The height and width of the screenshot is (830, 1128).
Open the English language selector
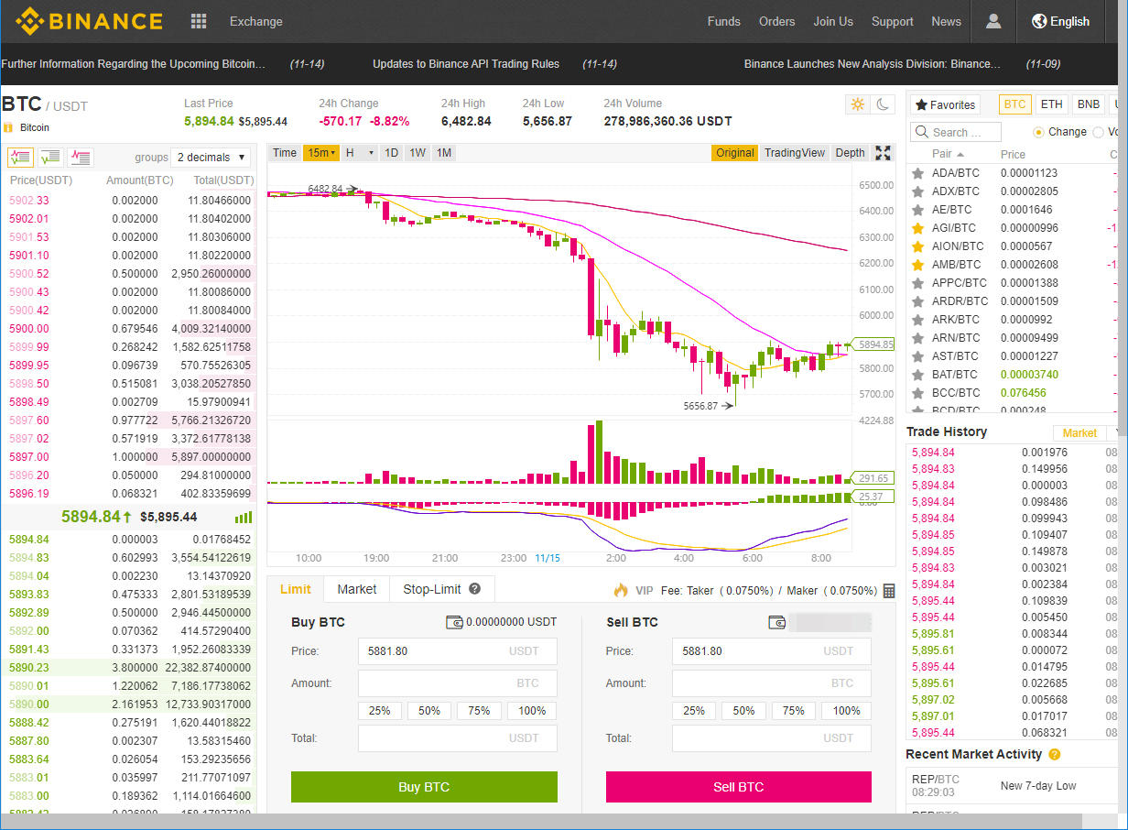pyautogui.click(x=1060, y=21)
